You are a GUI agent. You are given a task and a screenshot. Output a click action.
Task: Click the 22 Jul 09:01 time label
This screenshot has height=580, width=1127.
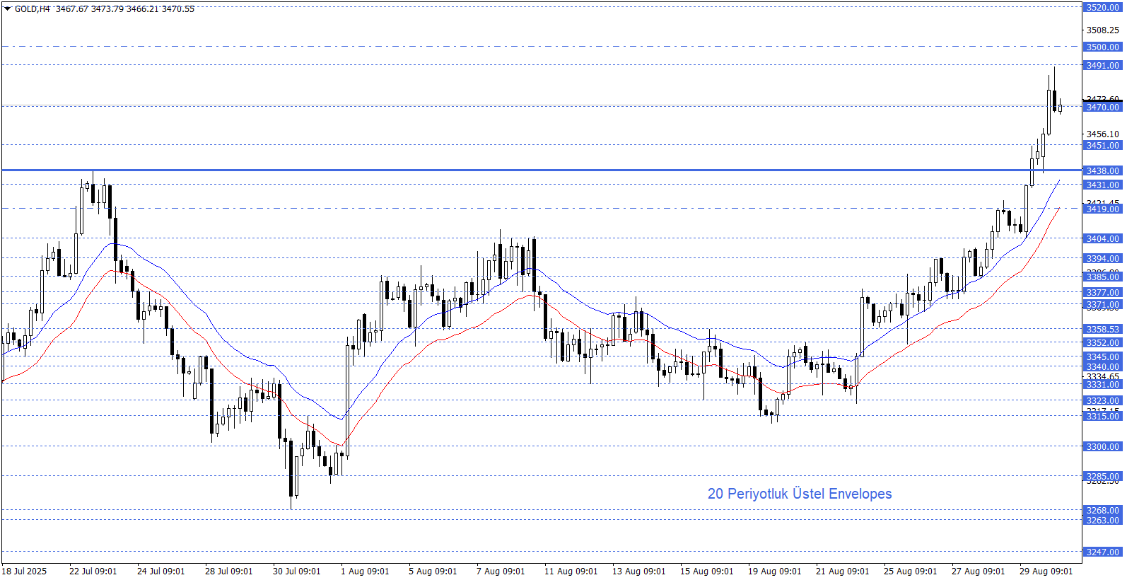pyautogui.click(x=93, y=572)
